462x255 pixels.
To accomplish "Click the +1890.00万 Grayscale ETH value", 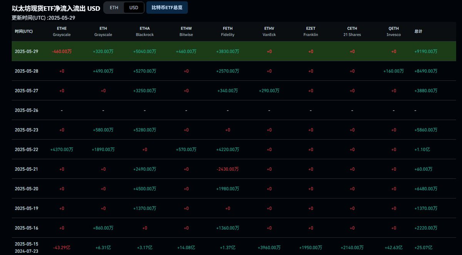I will click(103, 149).
